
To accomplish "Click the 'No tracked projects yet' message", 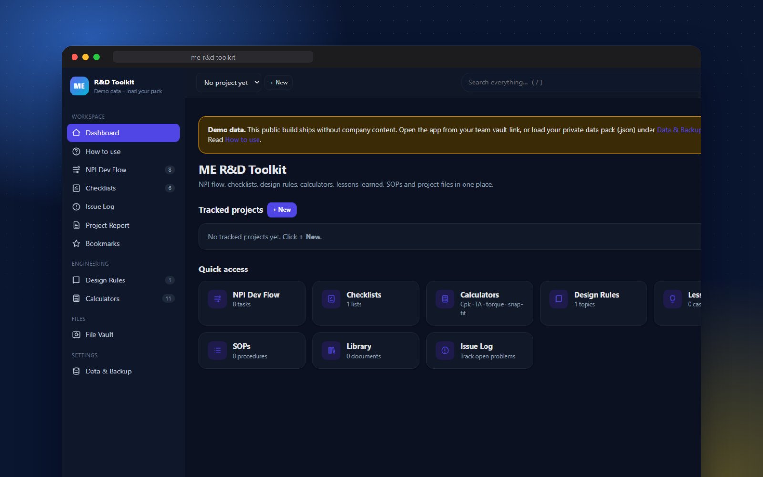I will point(265,237).
